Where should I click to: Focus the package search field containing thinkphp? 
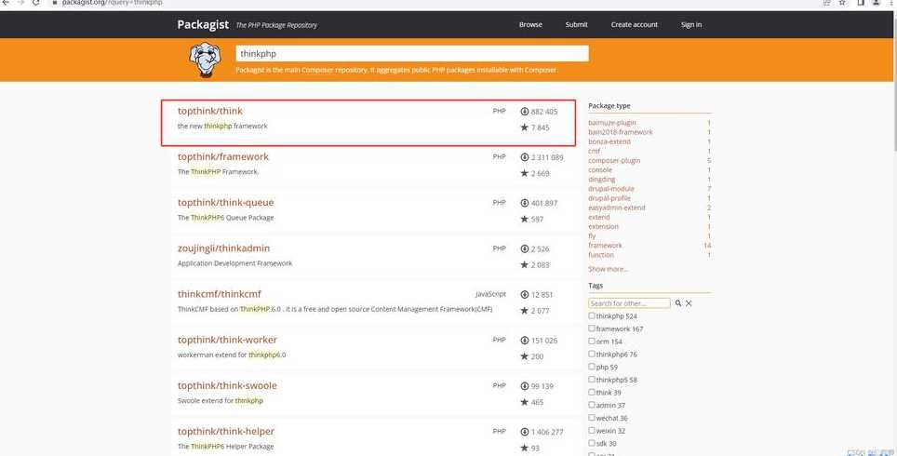[412, 53]
